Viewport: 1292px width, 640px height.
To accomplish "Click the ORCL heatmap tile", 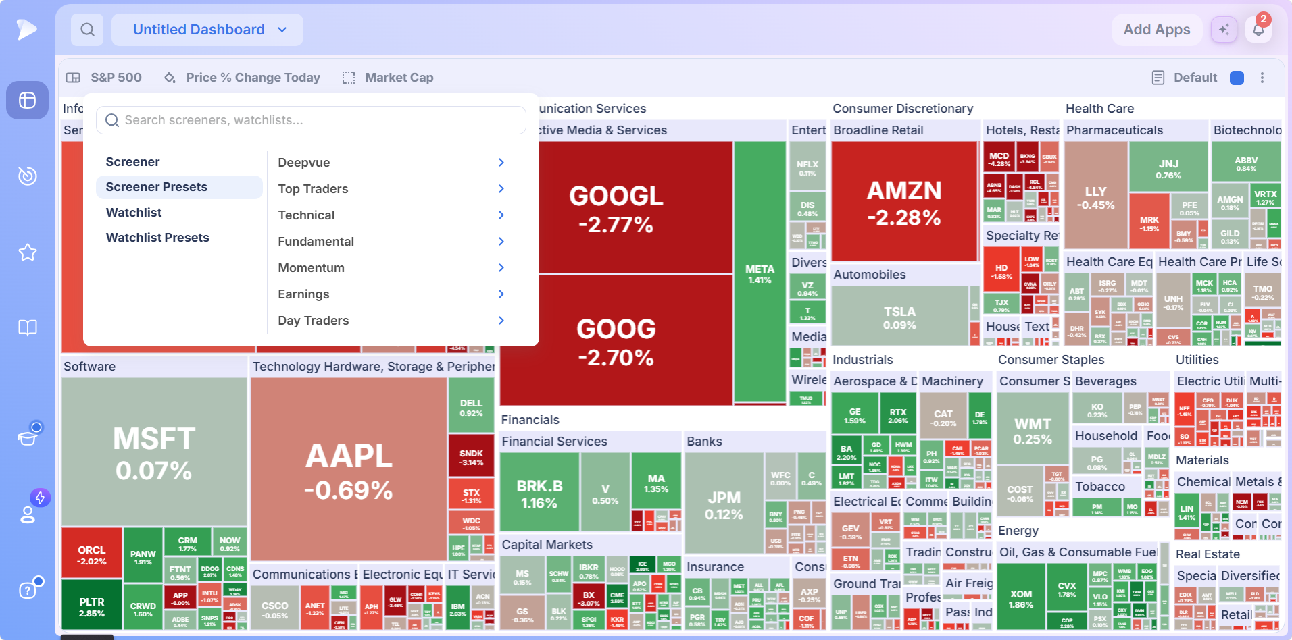I will (x=91, y=554).
